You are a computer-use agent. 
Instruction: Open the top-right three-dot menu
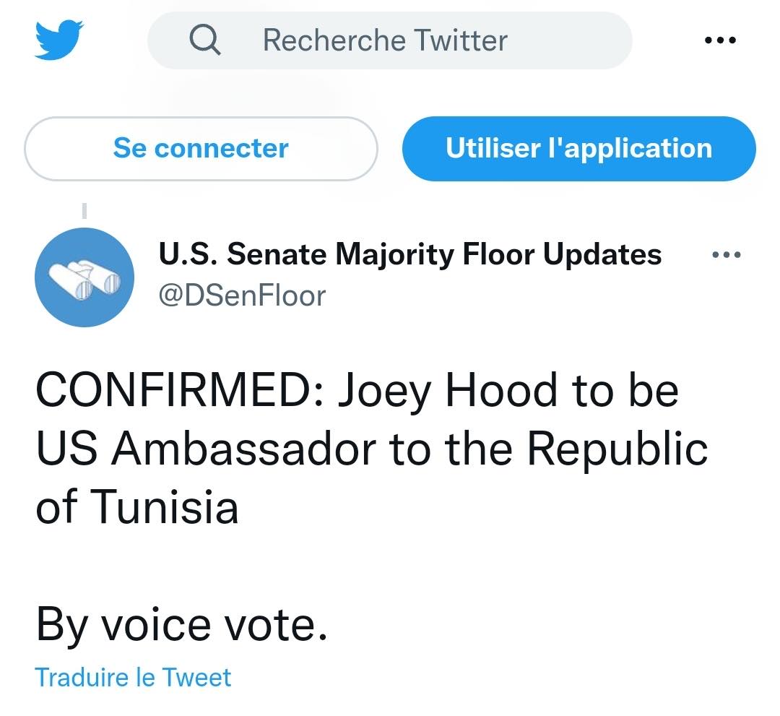coord(720,40)
